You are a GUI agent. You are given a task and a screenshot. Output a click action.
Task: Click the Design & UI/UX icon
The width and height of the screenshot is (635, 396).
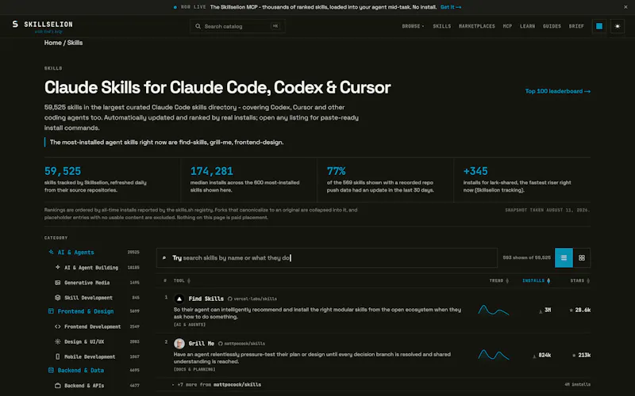point(57,341)
